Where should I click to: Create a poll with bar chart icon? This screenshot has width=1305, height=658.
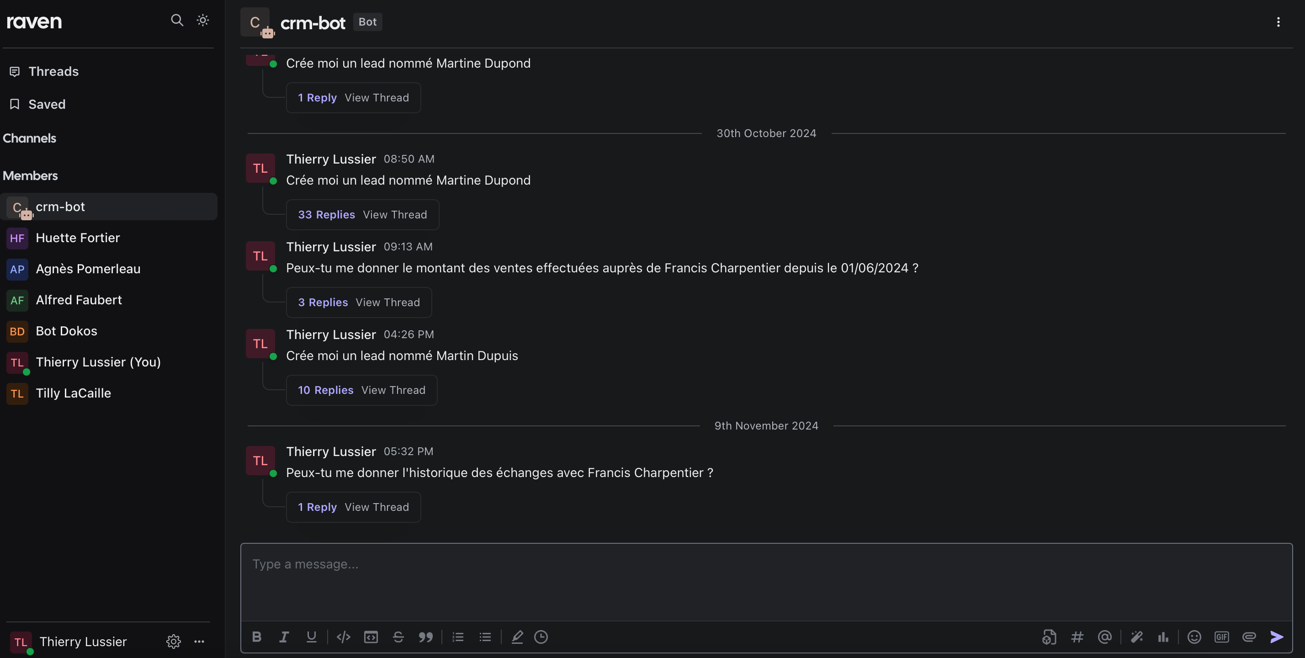(x=1163, y=637)
